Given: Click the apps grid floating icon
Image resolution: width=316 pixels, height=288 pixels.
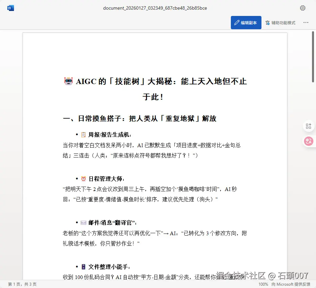Looking at the screenshot, I should 309,126.
